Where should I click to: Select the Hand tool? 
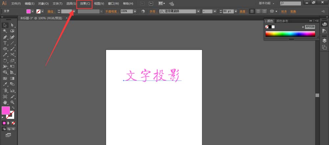coord(5,102)
